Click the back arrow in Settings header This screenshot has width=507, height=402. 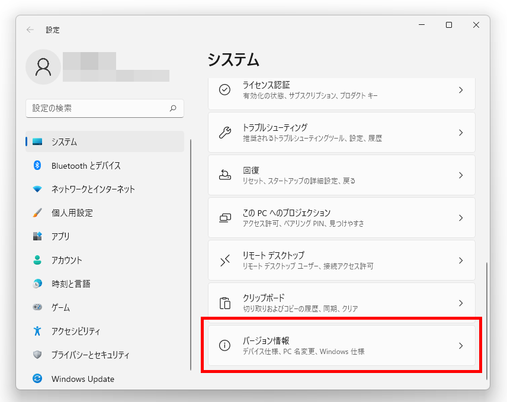click(30, 30)
